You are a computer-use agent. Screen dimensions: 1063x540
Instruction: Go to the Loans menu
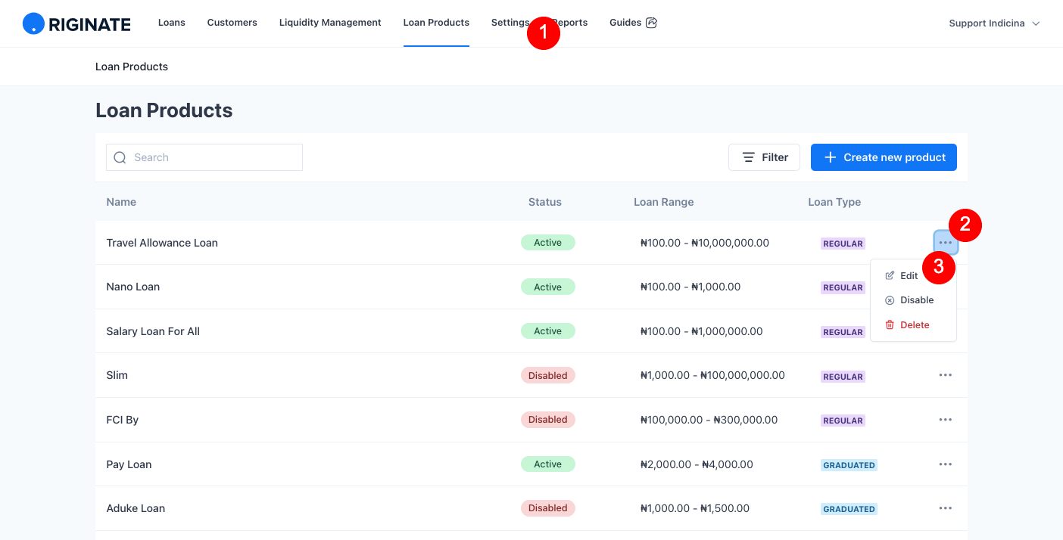(172, 23)
